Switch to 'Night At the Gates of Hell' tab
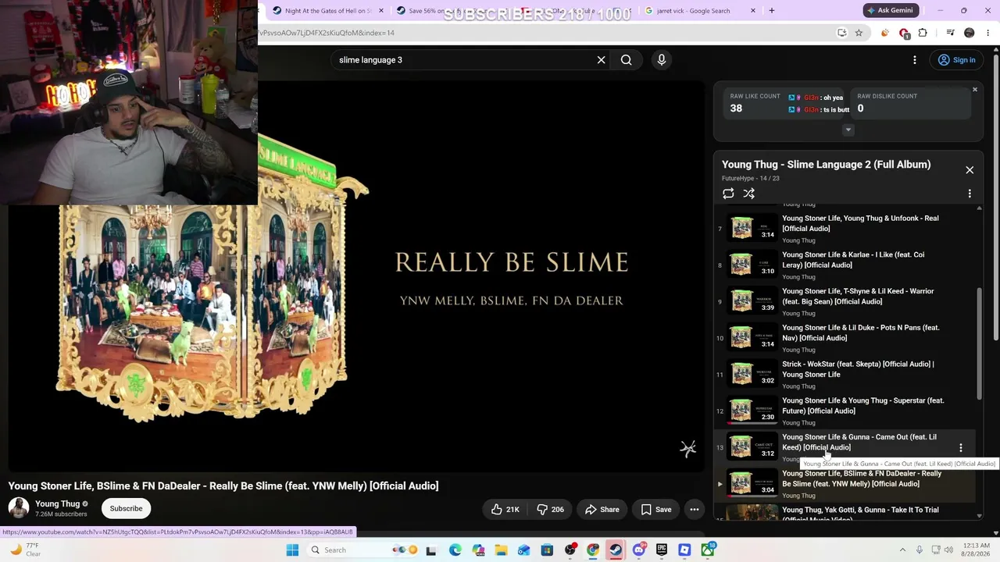Screen dimensions: 1000x562 327,11
